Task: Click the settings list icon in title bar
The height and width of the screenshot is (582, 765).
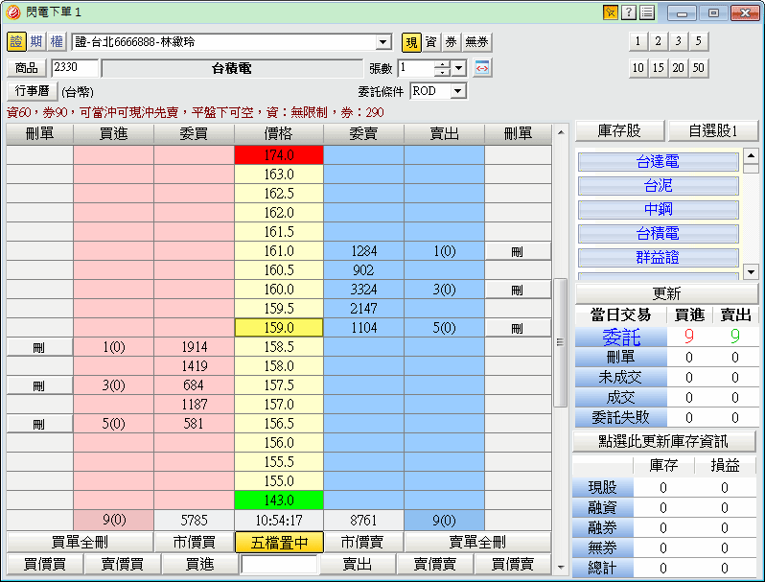Action: 647,12
